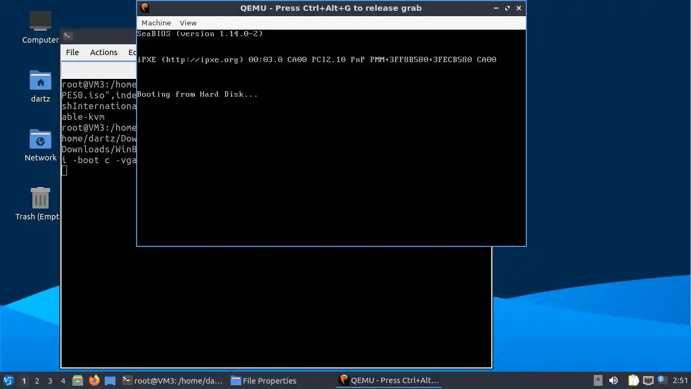This screenshot has height=389, width=691.
Task: Open the Machine menu in QEMU
Action: click(156, 23)
